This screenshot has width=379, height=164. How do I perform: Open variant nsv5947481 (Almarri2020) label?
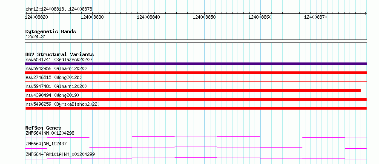tap(56, 86)
